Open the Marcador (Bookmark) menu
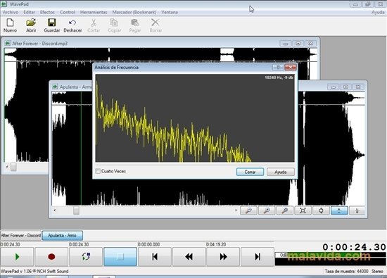 point(134,12)
